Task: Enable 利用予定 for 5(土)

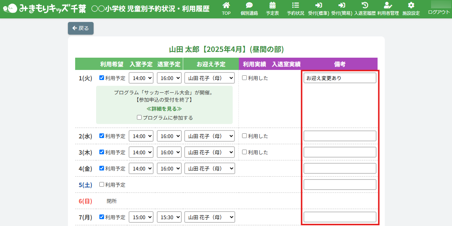Action: click(102, 185)
